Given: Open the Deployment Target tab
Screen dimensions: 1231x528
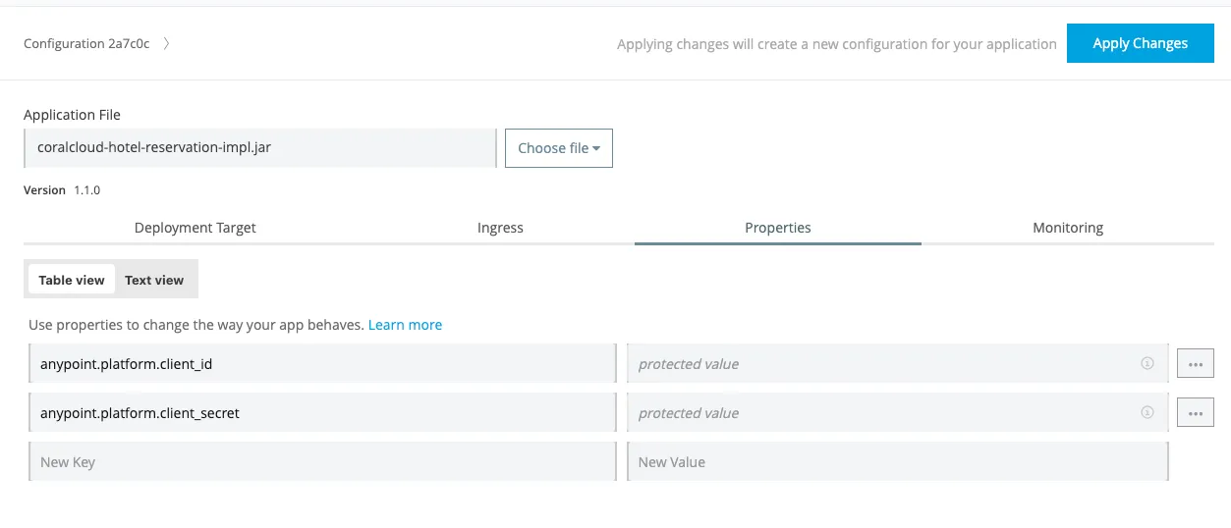Looking at the screenshot, I should pos(195,228).
